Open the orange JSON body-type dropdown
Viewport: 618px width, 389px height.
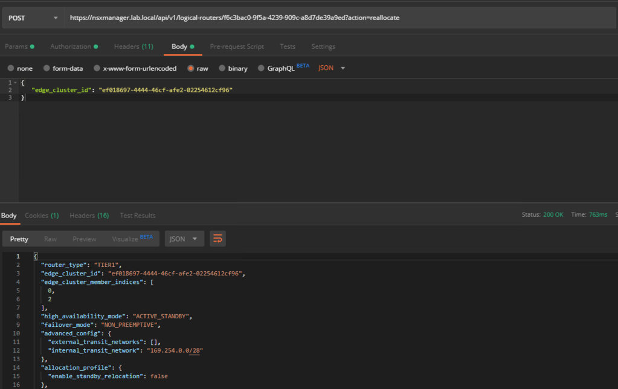pyautogui.click(x=330, y=68)
